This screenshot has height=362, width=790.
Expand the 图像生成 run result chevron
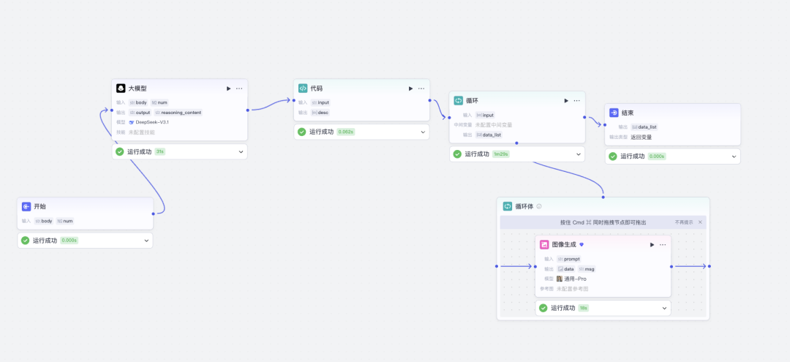tap(664, 308)
